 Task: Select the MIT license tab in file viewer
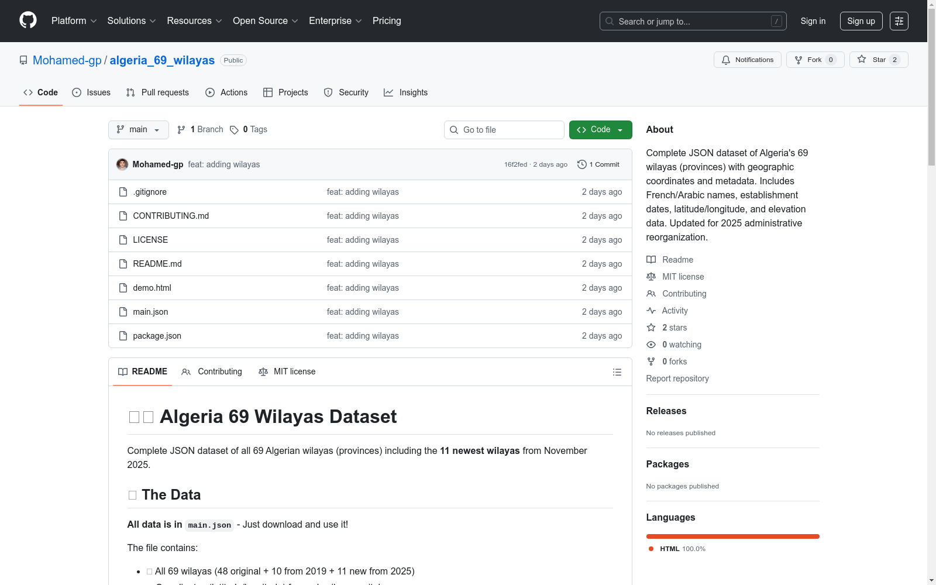point(287,371)
